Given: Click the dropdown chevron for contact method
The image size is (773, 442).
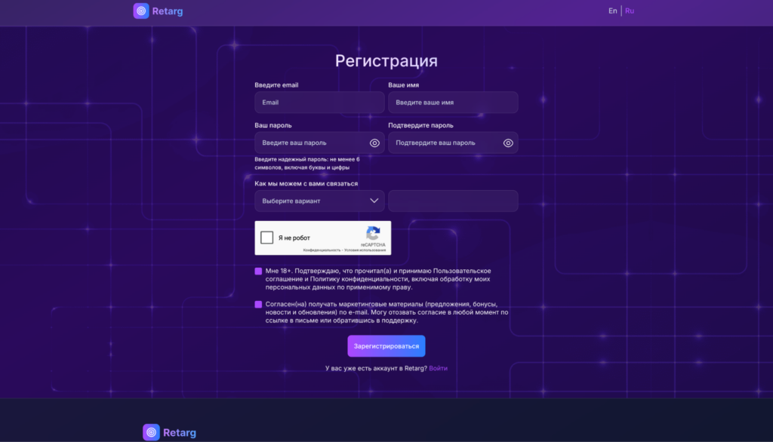Looking at the screenshot, I should point(374,201).
